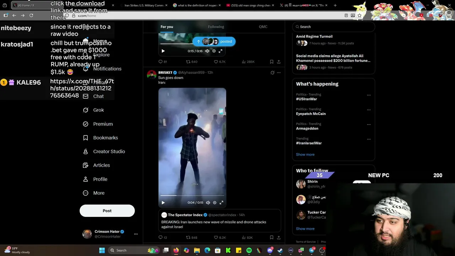
Task: Seek on the 0:04 / 0:15 video progress bar
Action: coord(192,196)
